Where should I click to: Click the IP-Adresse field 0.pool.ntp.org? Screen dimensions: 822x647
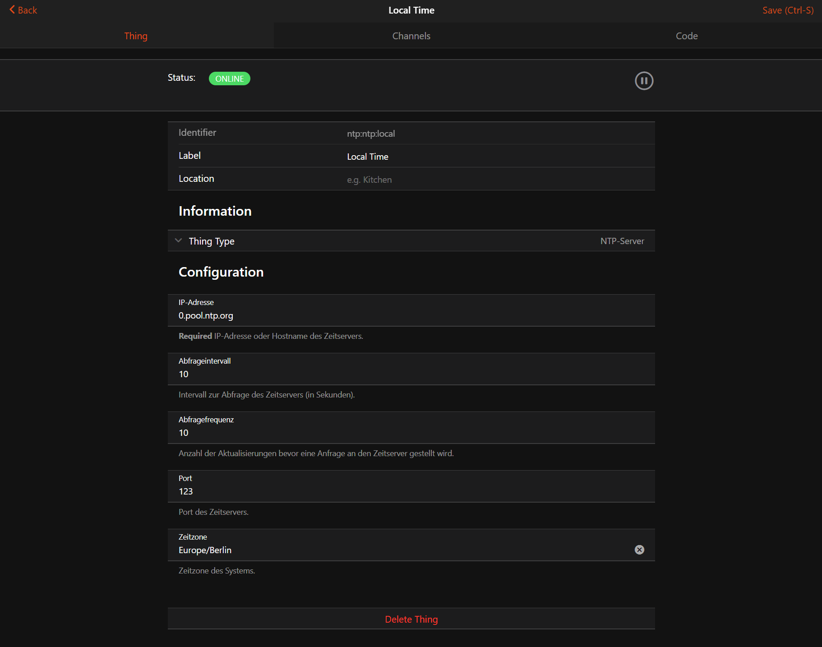406,315
